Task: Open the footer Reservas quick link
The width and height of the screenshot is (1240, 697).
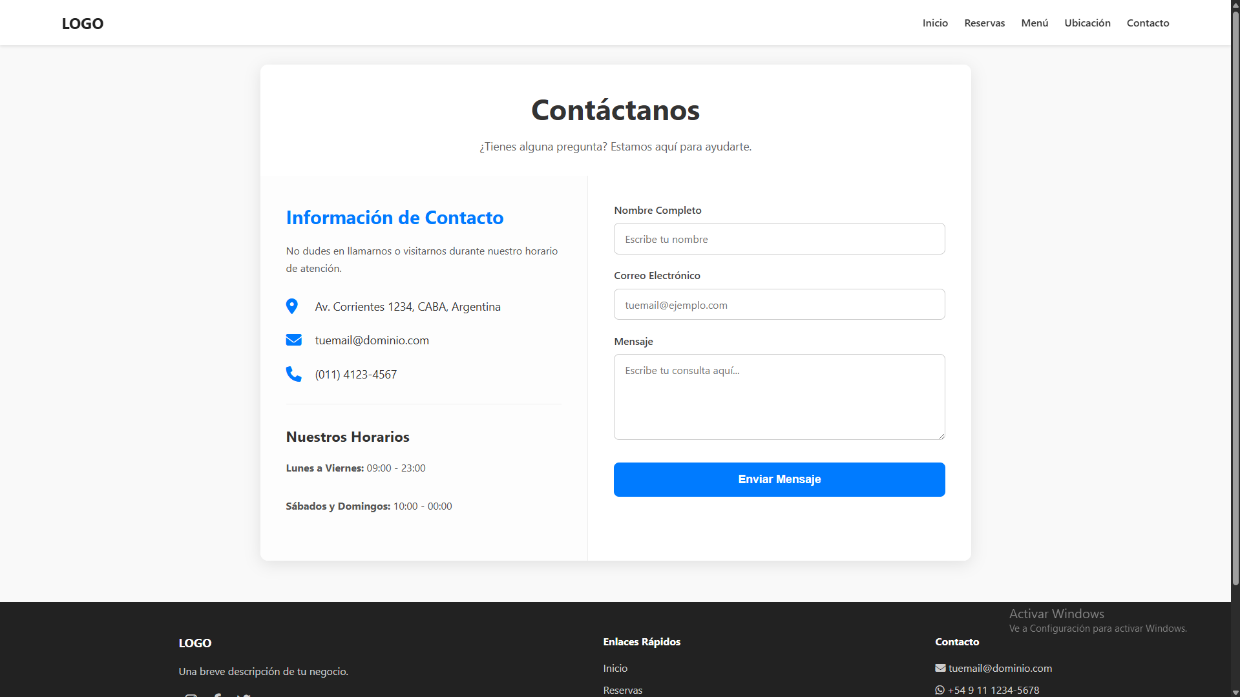Action: [623, 690]
